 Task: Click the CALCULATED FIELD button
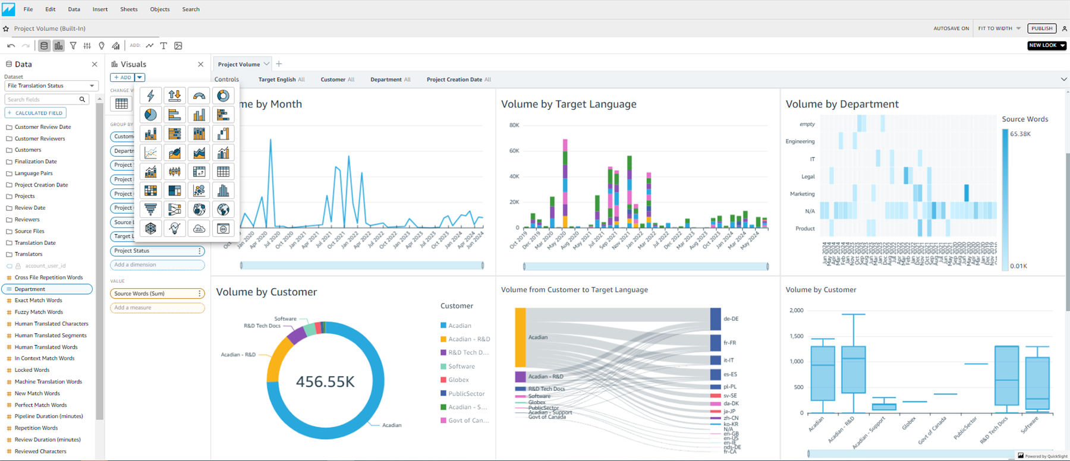point(36,113)
